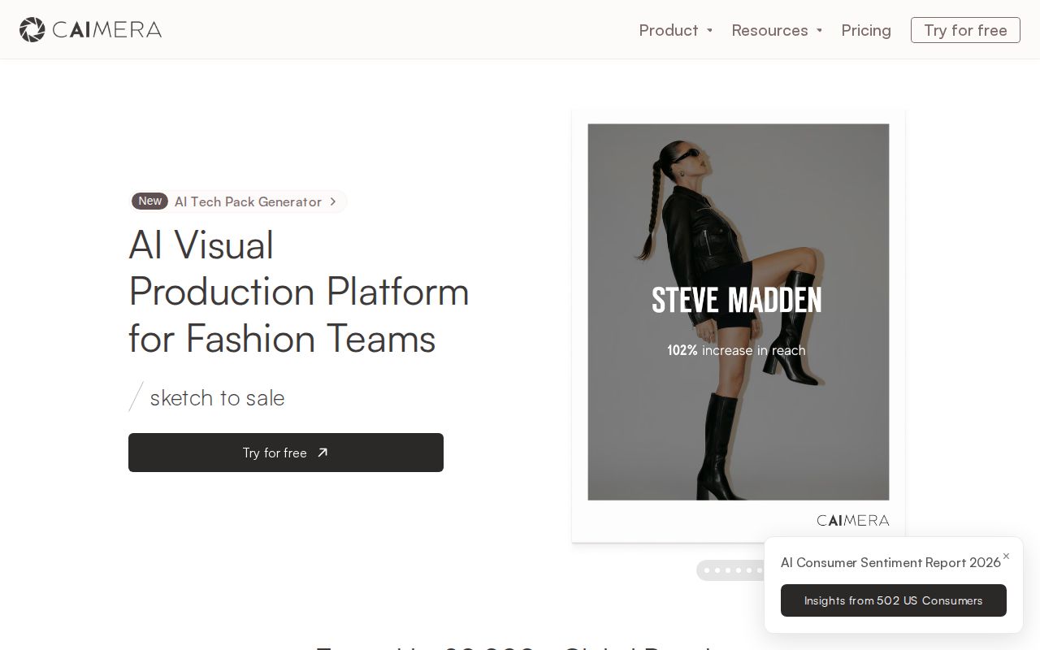Click the 'AI Consumer Sentiment Report 2026' title
The width and height of the screenshot is (1040, 650).
(x=890, y=562)
